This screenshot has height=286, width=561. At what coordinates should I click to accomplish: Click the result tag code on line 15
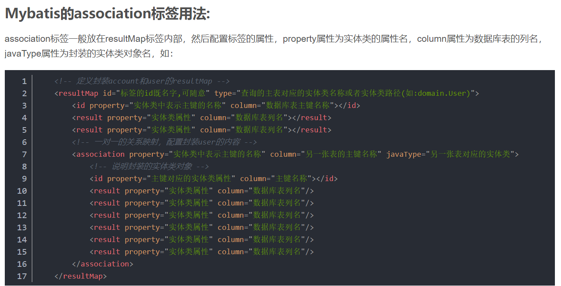click(x=202, y=252)
